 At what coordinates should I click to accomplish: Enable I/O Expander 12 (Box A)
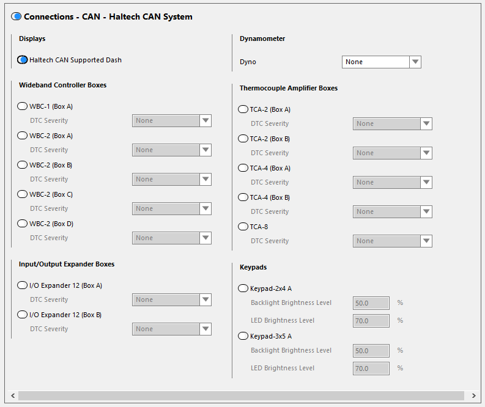22,285
